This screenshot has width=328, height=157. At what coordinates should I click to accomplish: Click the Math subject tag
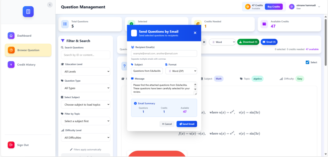(x=218, y=79)
